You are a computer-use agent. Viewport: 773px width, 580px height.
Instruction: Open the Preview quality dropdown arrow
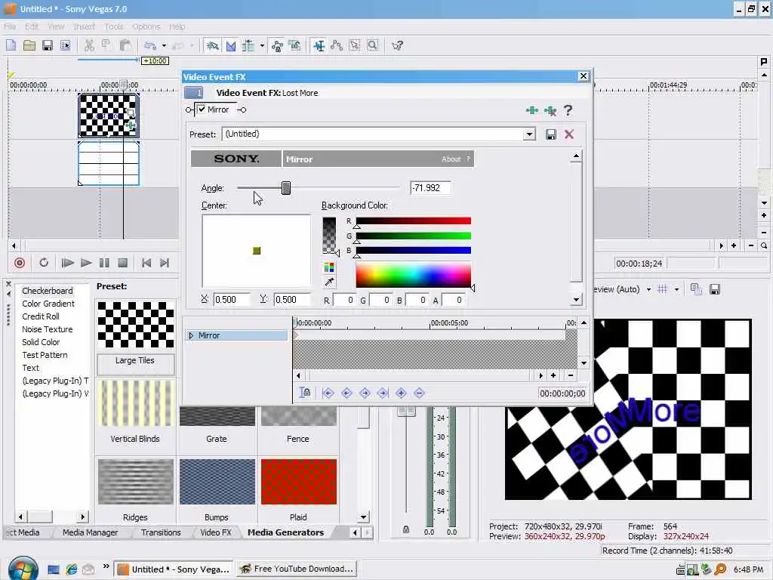point(648,289)
